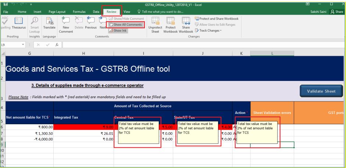This screenshot has width=346, height=168.
Task: Open the File menu
Action: (x=6, y=12)
